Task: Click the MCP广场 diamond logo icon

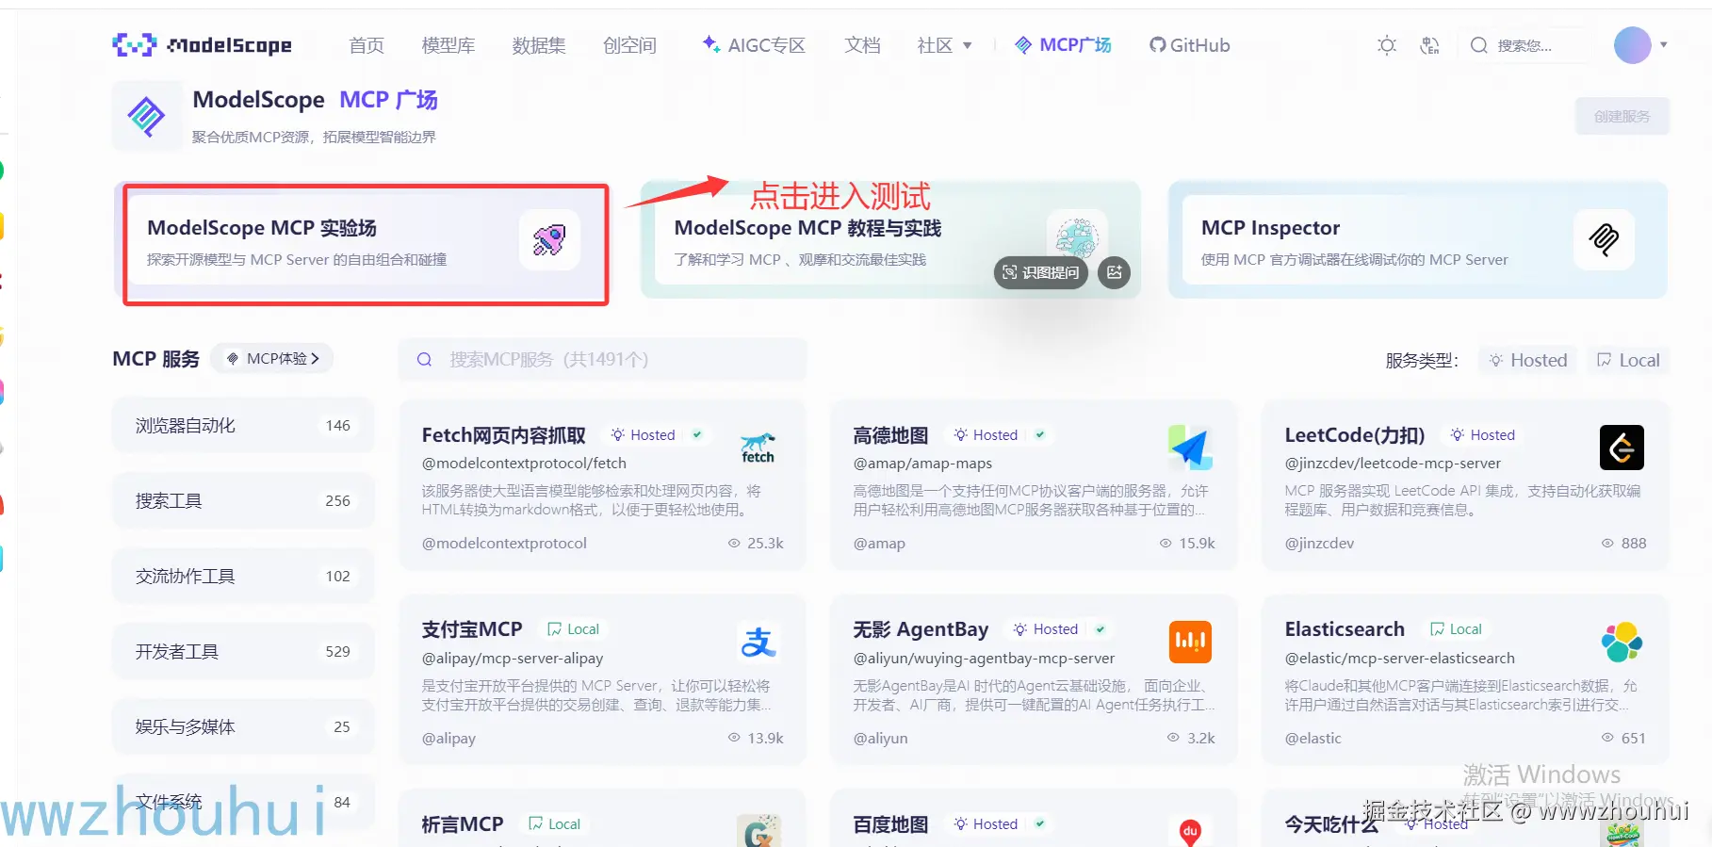Action: [147, 117]
